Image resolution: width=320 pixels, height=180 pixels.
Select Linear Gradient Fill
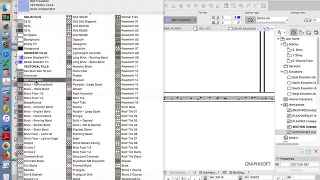(36, 57)
